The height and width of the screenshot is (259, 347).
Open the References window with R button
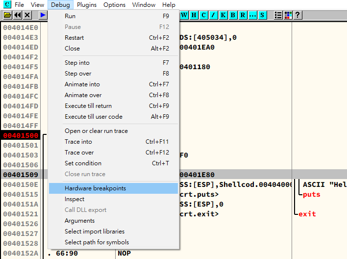click(x=243, y=15)
